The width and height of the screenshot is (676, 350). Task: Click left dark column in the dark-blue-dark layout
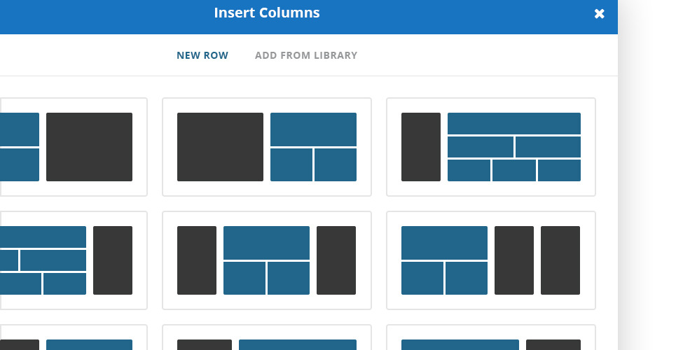click(x=197, y=260)
